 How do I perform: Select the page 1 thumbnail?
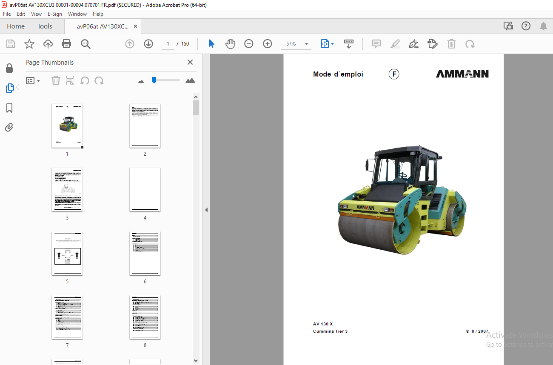(x=67, y=126)
